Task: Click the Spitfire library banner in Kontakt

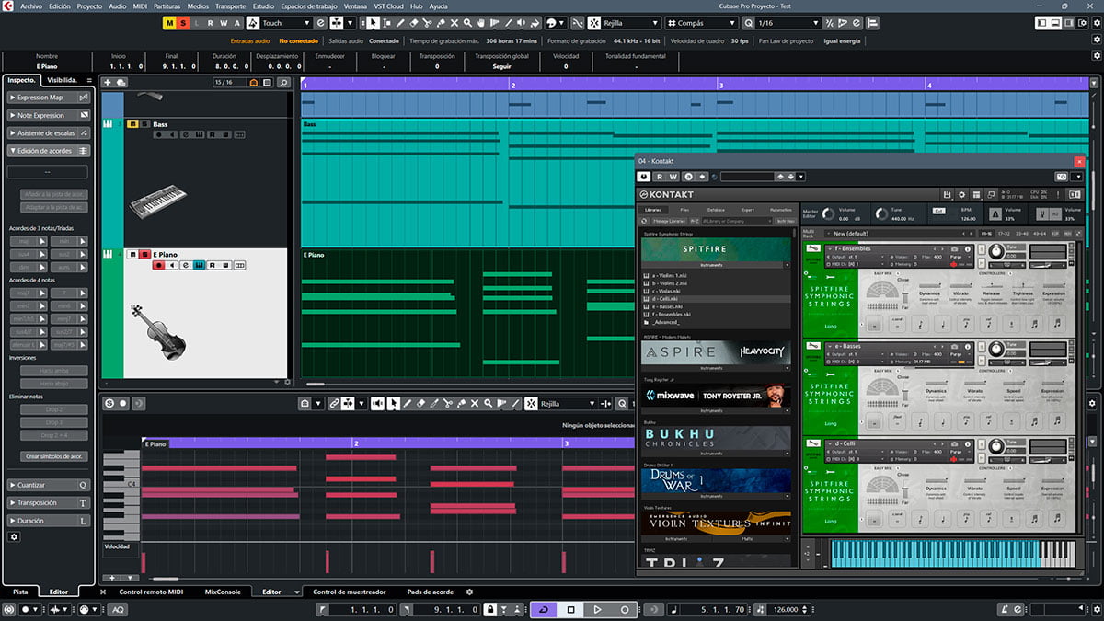Action: 717,248
